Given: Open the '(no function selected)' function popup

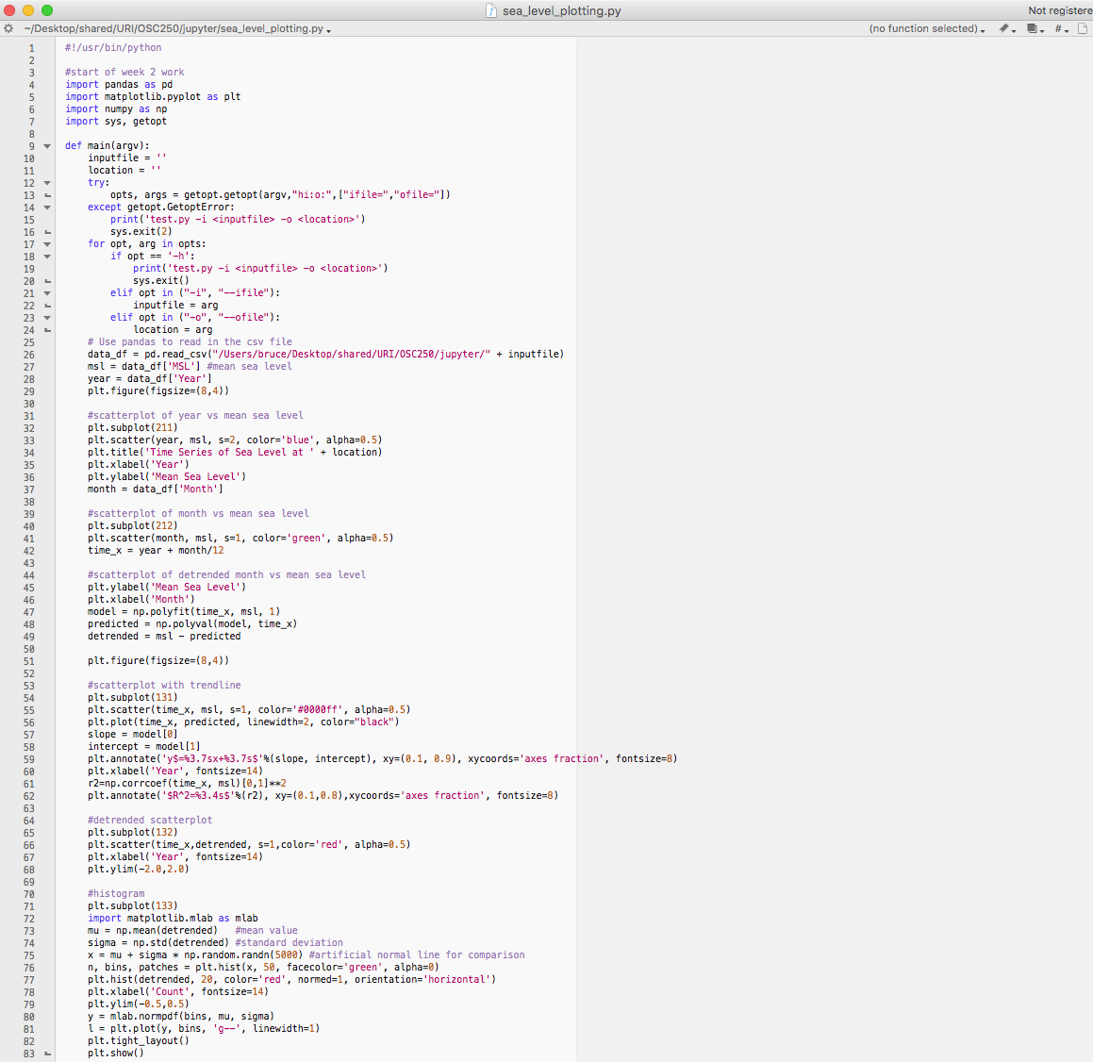Looking at the screenshot, I should point(926,29).
